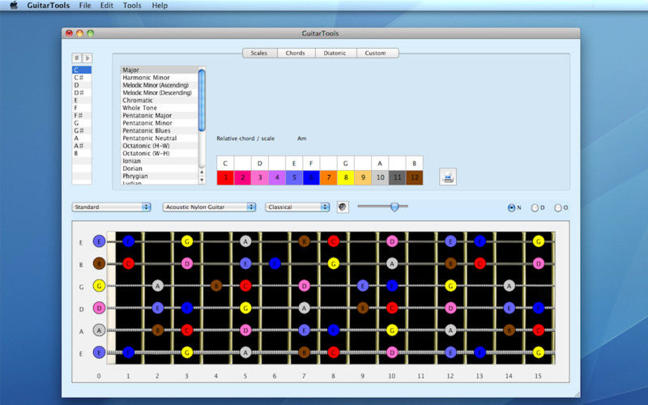Select the N radio button

click(512, 208)
